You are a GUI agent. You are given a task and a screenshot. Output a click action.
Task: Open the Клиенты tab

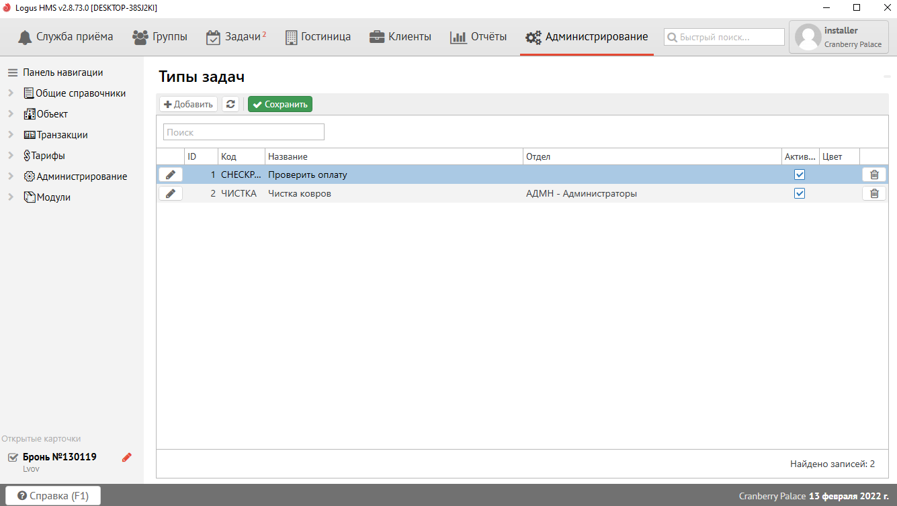400,37
